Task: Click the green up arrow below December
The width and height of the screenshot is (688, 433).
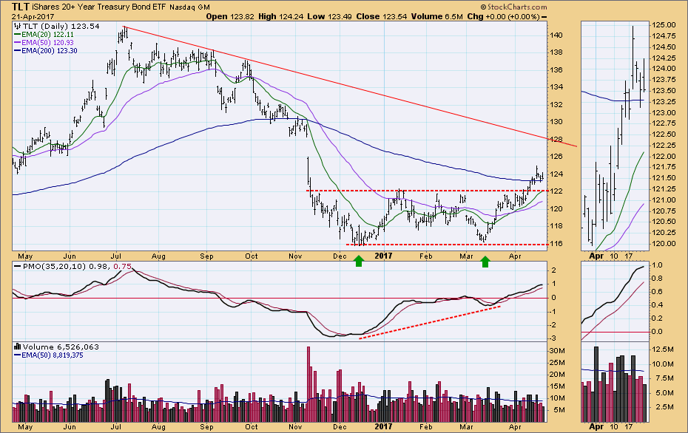Action: coord(359,262)
